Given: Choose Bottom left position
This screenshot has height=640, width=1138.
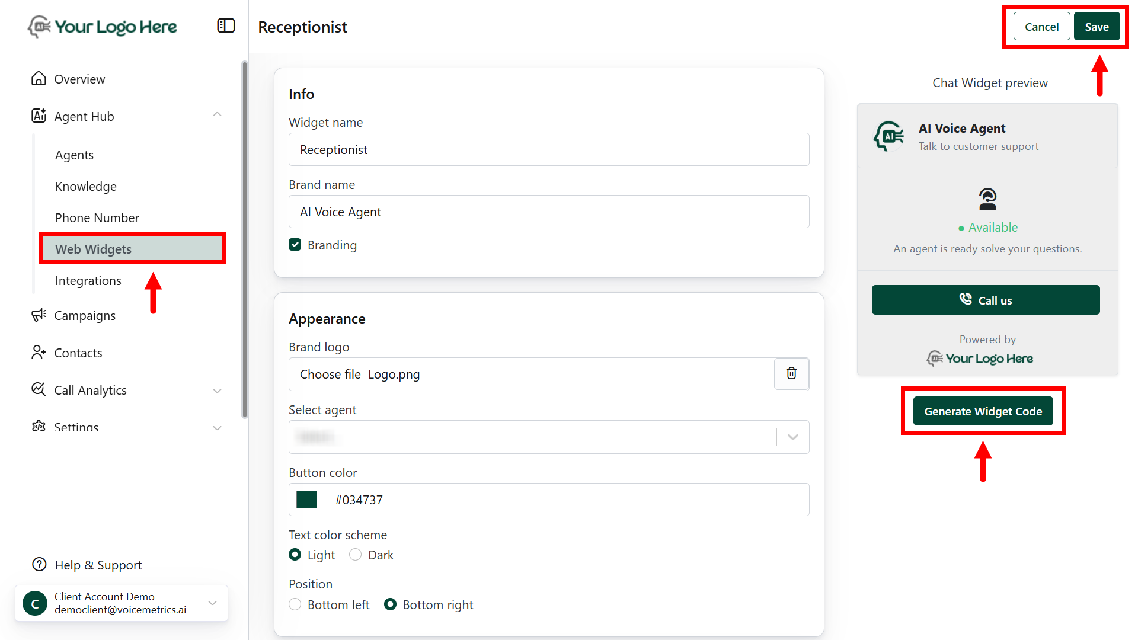Looking at the screenshot, I should tap(295, 604).
